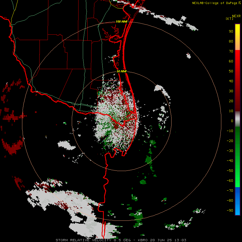Click the 0 label on velocity scale

pos(232,121)
